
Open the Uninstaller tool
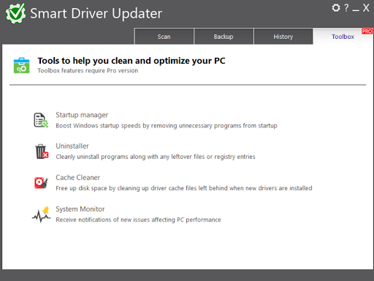click(72, 146)
